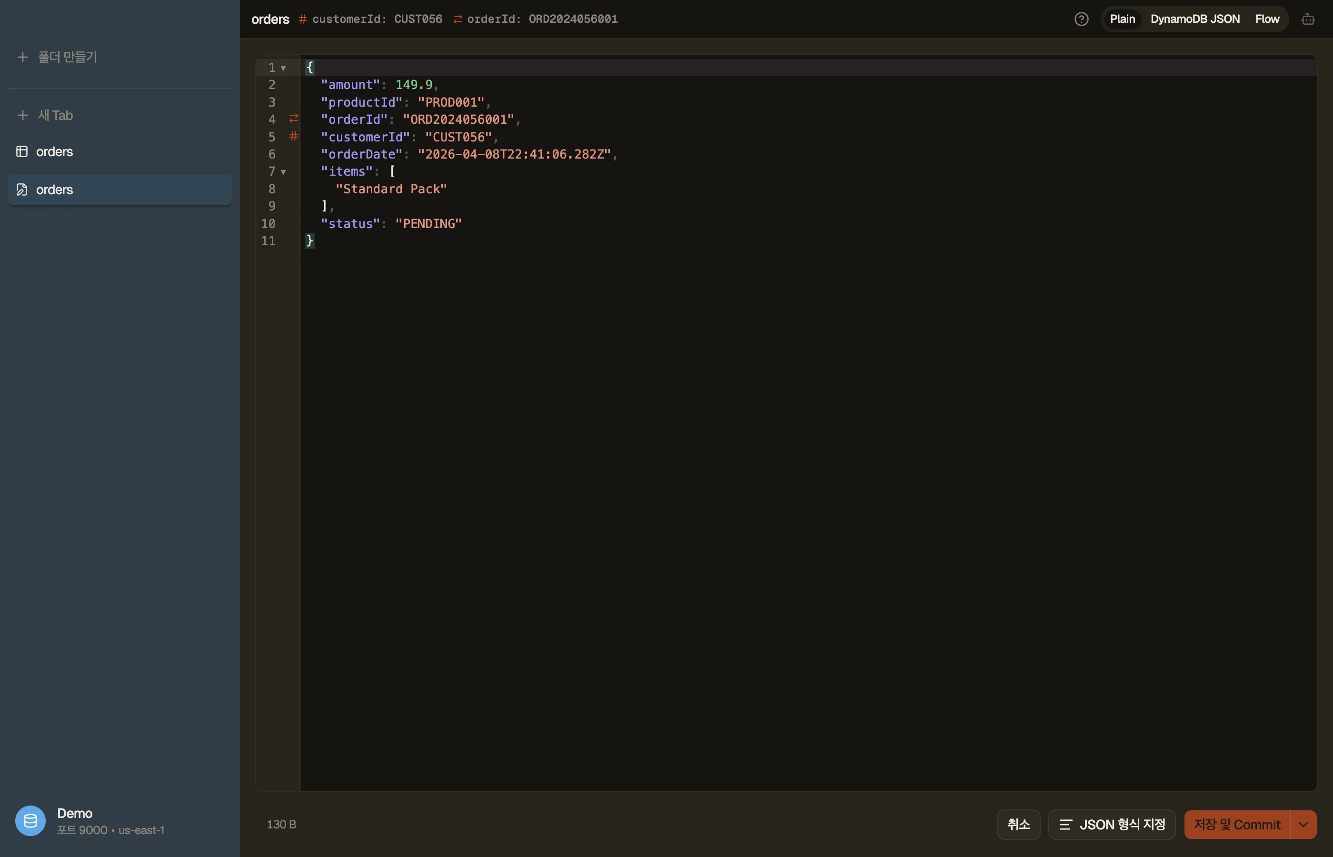1333x857 pixels.
Task: Click the "Standard Pack" array entry
Action: click(x=391, y=189)
